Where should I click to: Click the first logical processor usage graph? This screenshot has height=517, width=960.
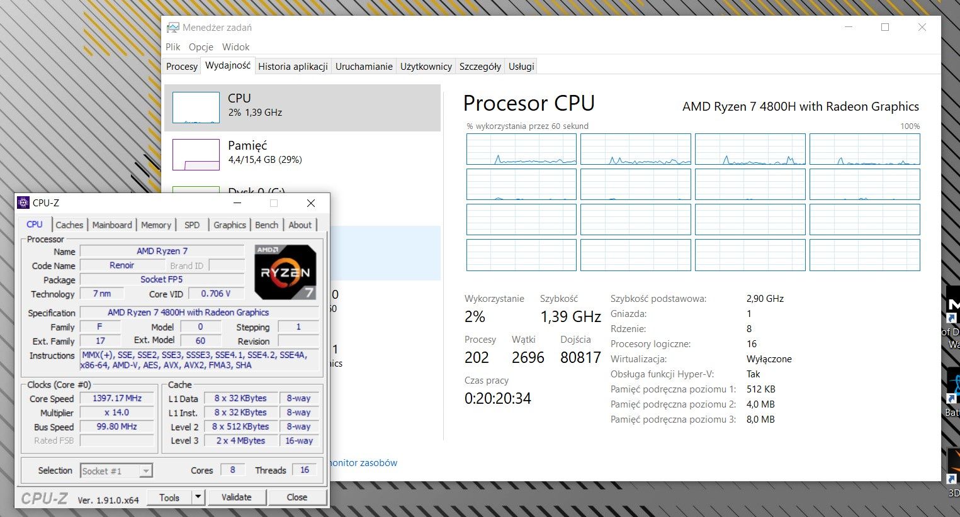point(521,149)
